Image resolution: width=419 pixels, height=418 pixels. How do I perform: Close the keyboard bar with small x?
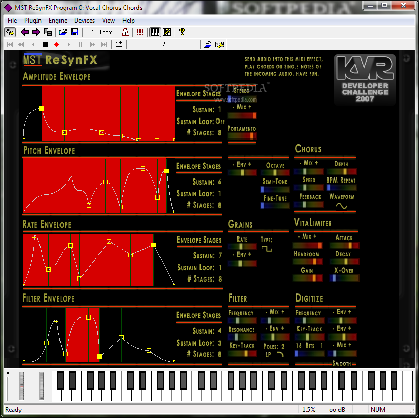(8, 373)
